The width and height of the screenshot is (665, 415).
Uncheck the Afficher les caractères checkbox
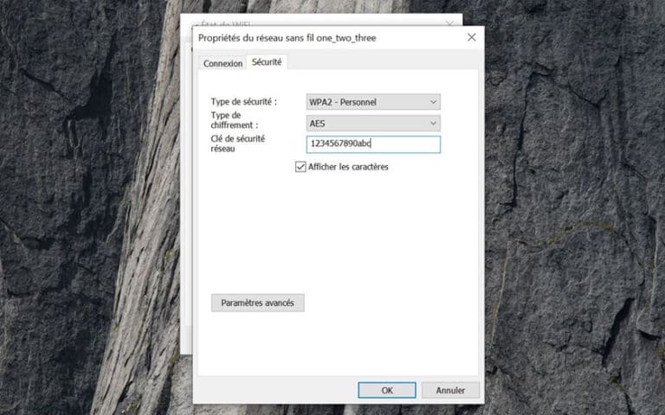(300, 167)
